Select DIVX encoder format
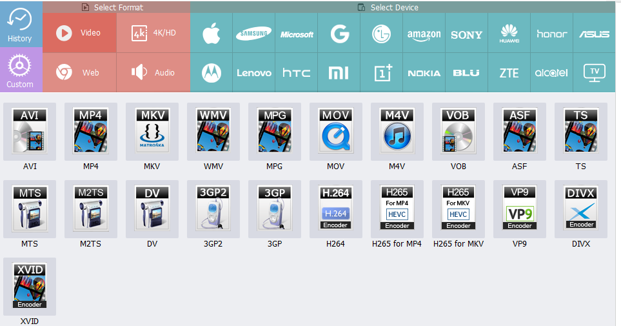 (x=581, y=209)
